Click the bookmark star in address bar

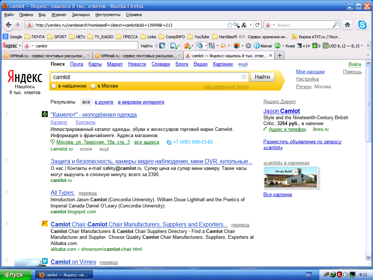pos(229,25)
